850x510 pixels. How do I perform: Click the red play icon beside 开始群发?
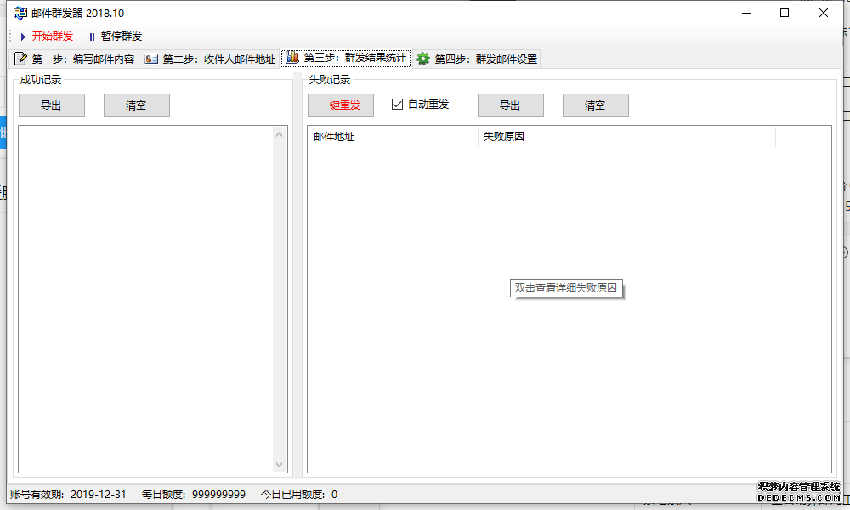click(x=23, y=36)
